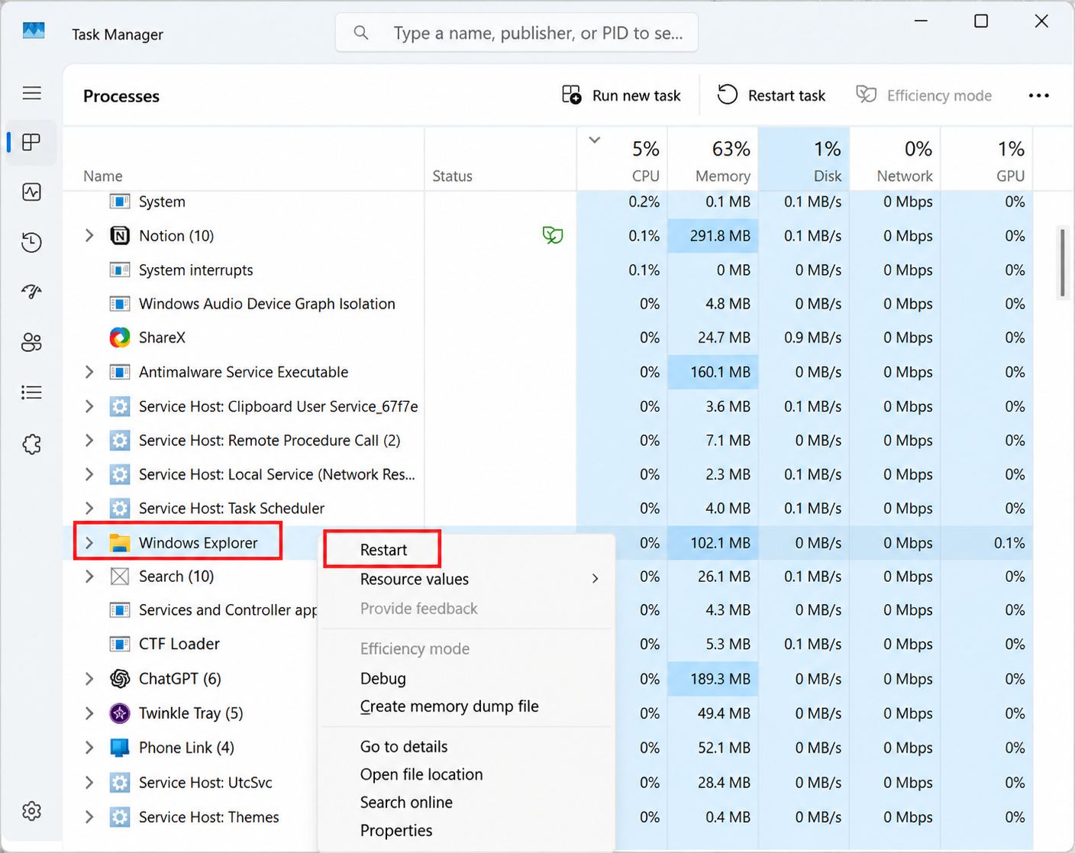Screen dimensions: 1075x853
Task: Click the ShareX app icon
Action: (x=120, y=338)
